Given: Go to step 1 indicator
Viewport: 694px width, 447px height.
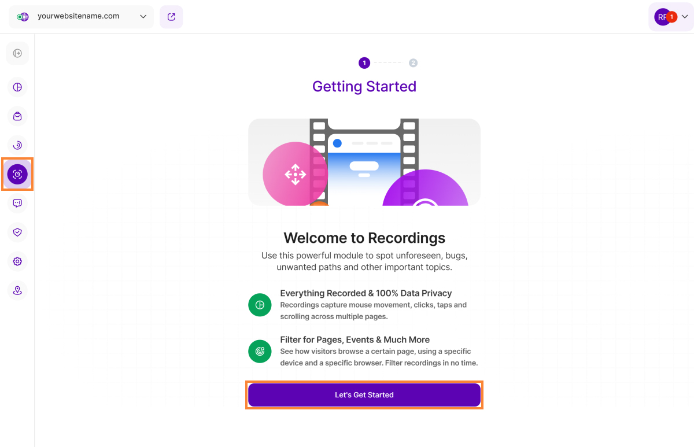Looking at the screenshot, I should [x=364, y=63].
